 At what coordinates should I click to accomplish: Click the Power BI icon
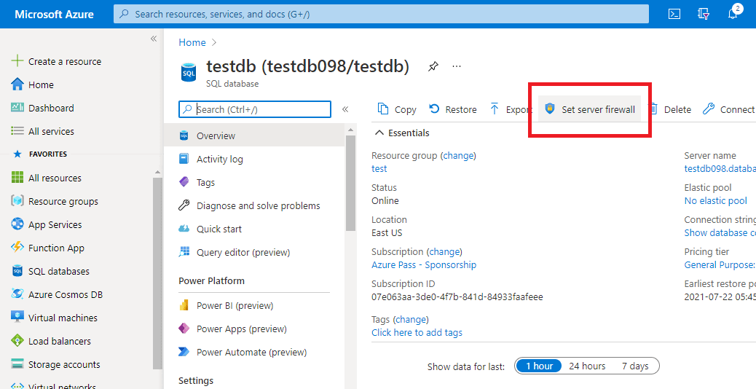[184, 305]
